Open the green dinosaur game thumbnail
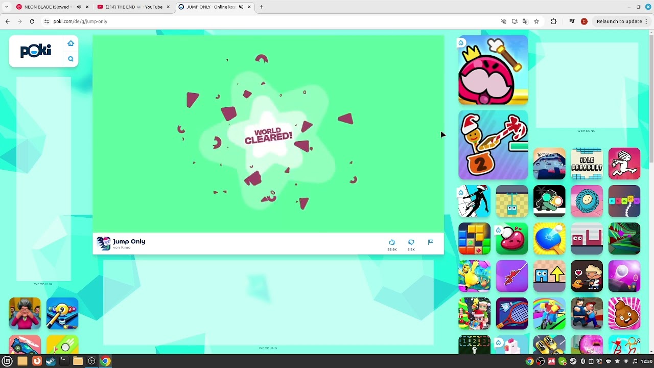 549,201
